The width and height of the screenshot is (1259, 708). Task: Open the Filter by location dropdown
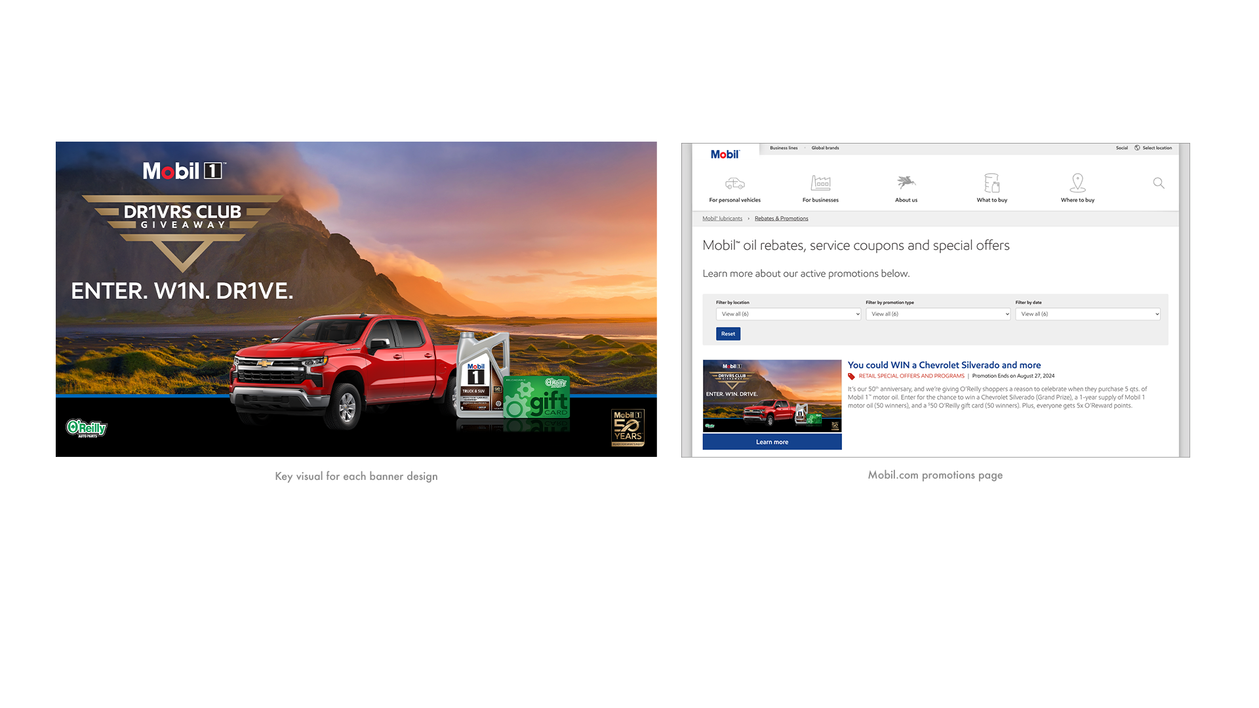pyautogui.click(x=788, y=314)
